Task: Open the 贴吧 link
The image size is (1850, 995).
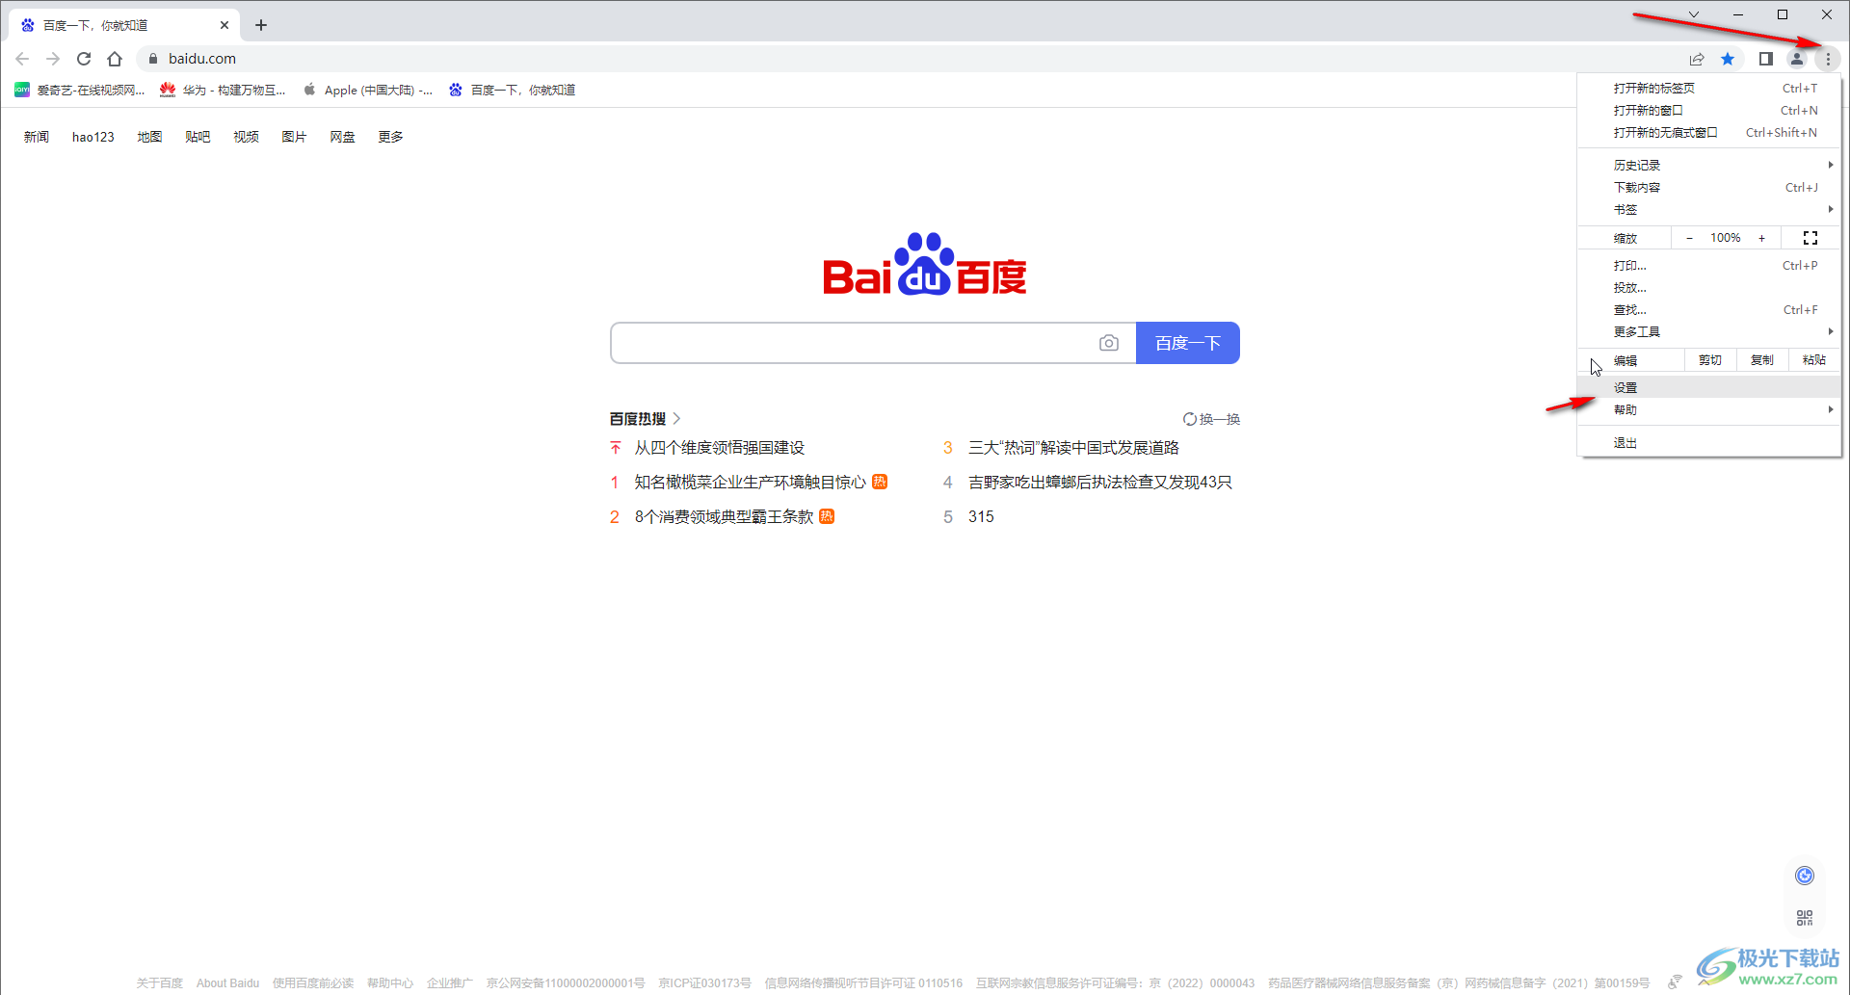Action: 198,137
